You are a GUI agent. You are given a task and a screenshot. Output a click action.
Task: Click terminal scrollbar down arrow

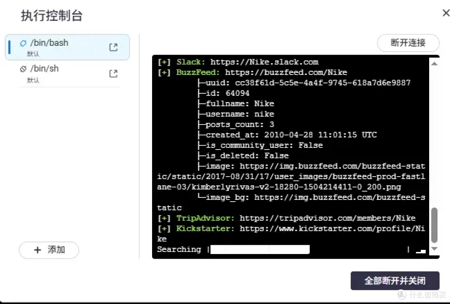coord(435,249)
